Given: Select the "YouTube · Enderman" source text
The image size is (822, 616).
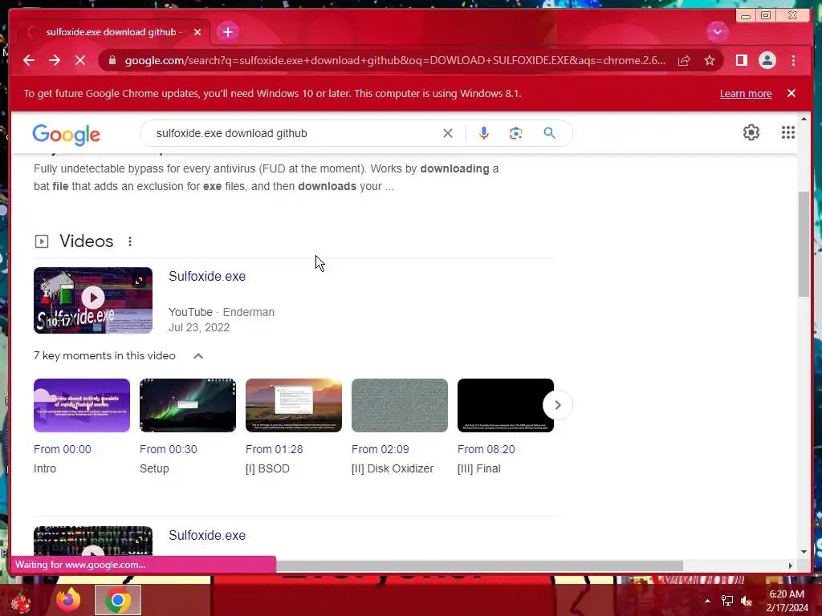Looking at the screenshot, I should pyautogui.click(x=222, y=312).
